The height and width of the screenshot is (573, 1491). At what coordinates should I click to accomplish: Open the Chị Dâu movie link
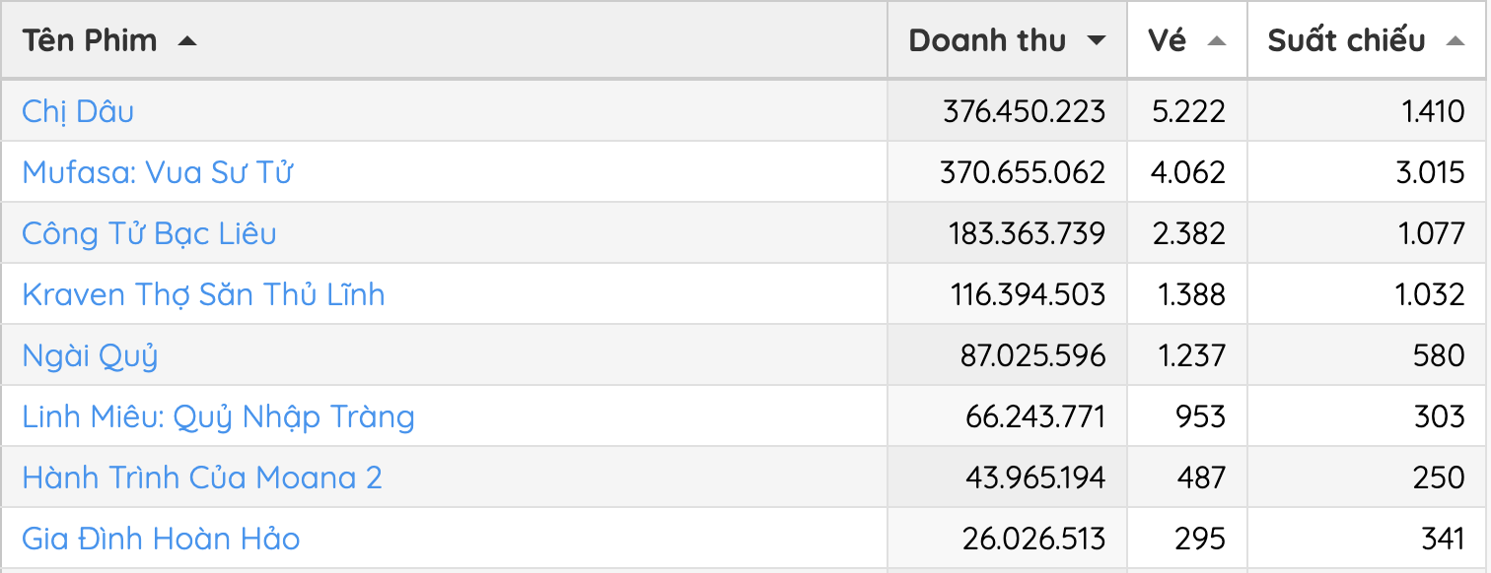78,111
